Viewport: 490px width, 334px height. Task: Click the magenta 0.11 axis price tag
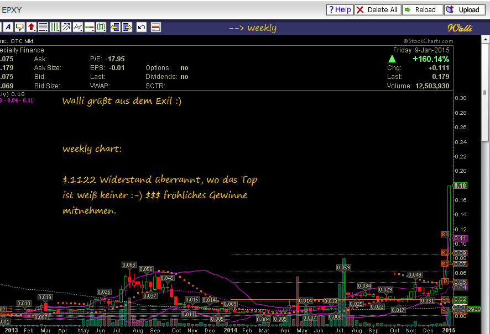tap(460, 238)
